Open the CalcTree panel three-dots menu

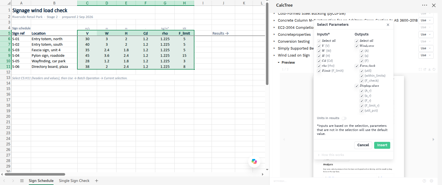pyautogui.click(x=425, y=5)
